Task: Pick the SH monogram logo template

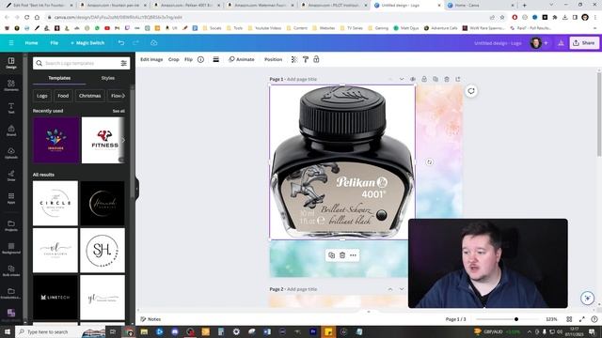Action: pos(103,250)
